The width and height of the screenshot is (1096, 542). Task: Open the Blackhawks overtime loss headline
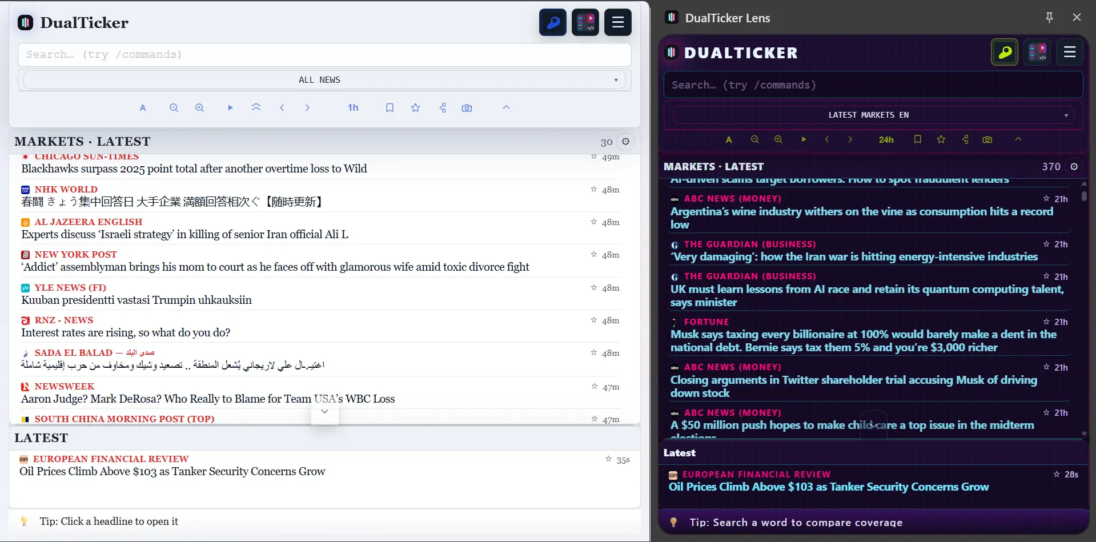point(194,169)
